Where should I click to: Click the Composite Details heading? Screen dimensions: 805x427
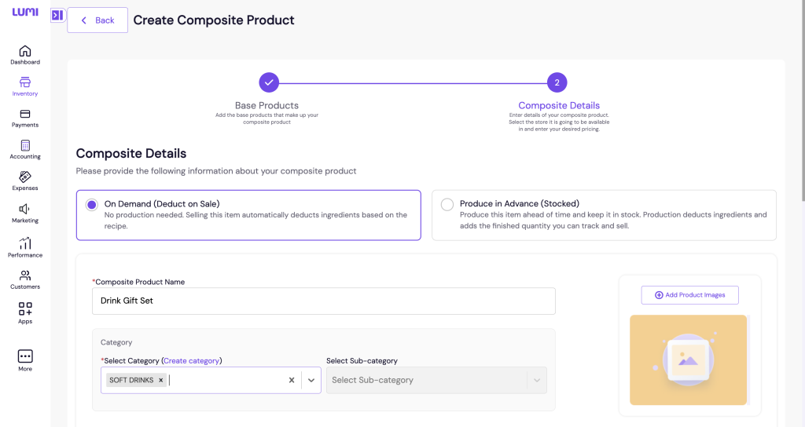point(131,154)
